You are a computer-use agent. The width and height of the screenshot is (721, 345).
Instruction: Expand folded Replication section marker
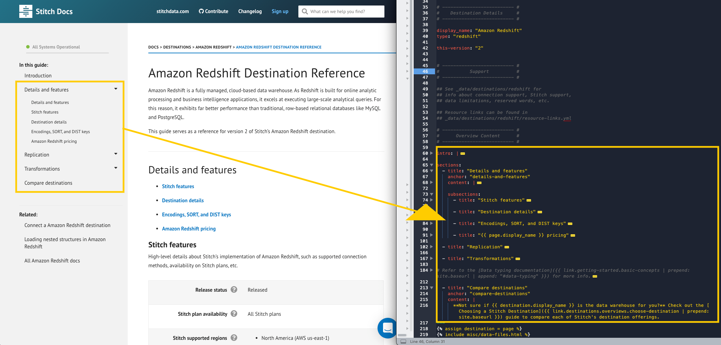(x=507, y=247)
